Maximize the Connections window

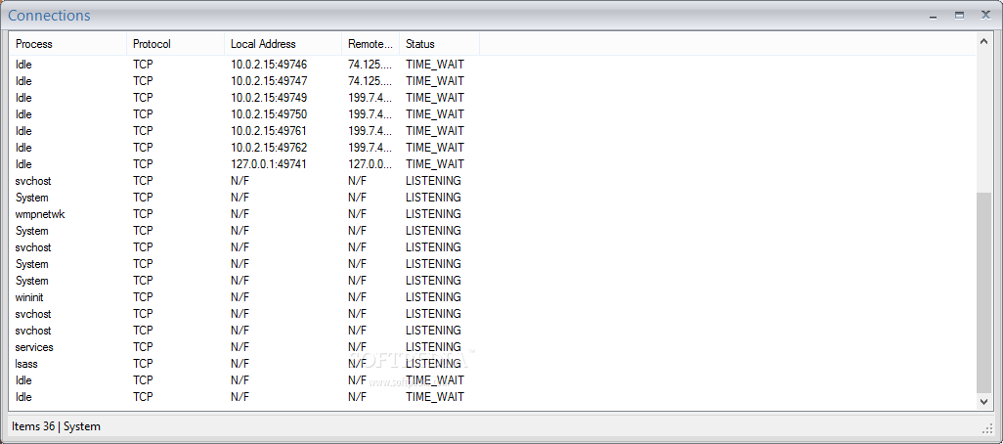960,15
